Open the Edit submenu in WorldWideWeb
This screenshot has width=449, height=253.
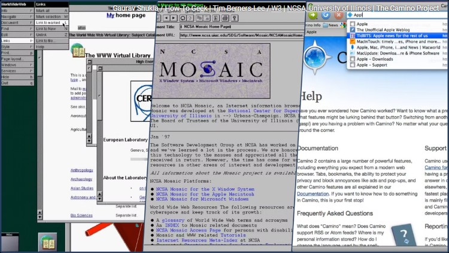coord(17,35)
